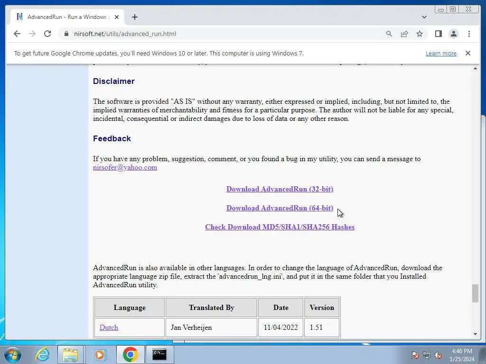Screen dimensions: 486x364
Task: Click the Date column header
Action: (x=280, y=307)
